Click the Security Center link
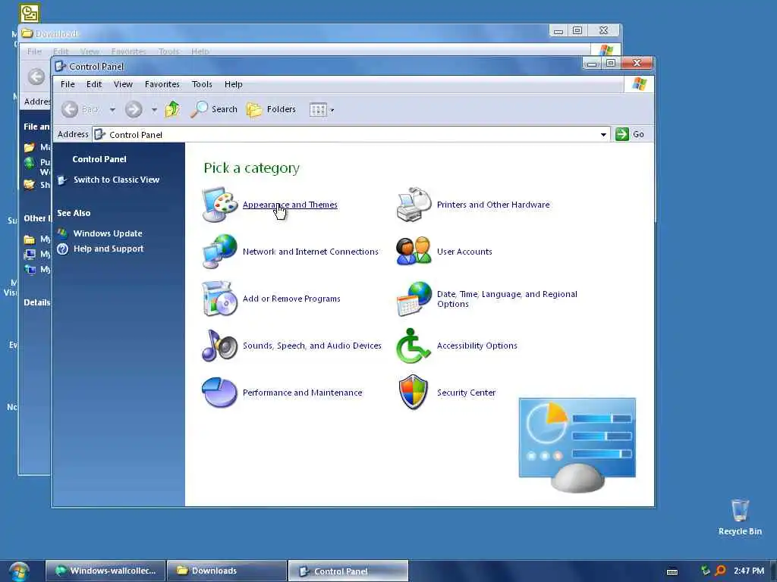This screenshot has height=582, width=777. [466, 393]
